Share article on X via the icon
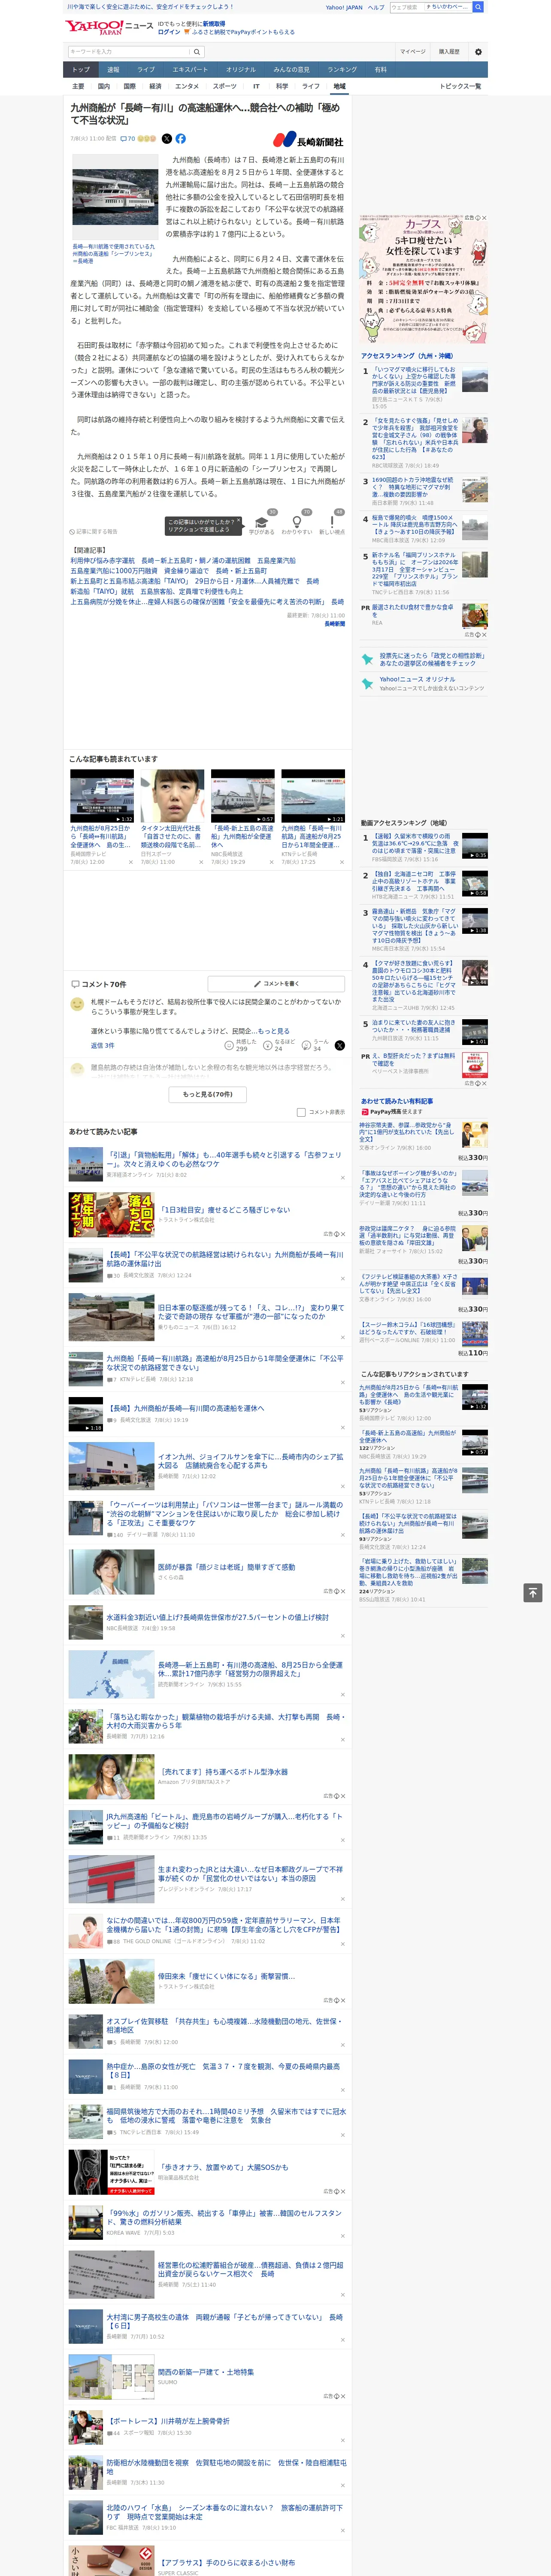Screen dimensions: 551x2576 (167, 139)
